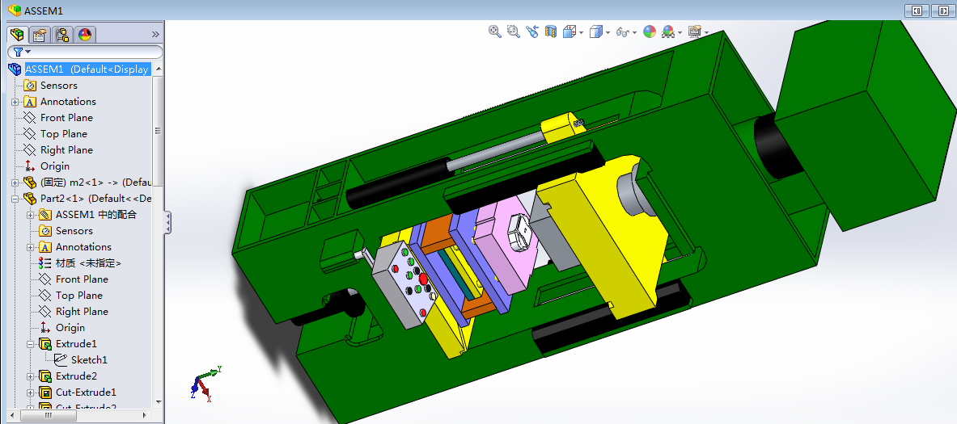Select Sensors folder inside Part2<1>
Viewport: 957px width, 424px height.
pyautogui.click(x=74, y=231)
